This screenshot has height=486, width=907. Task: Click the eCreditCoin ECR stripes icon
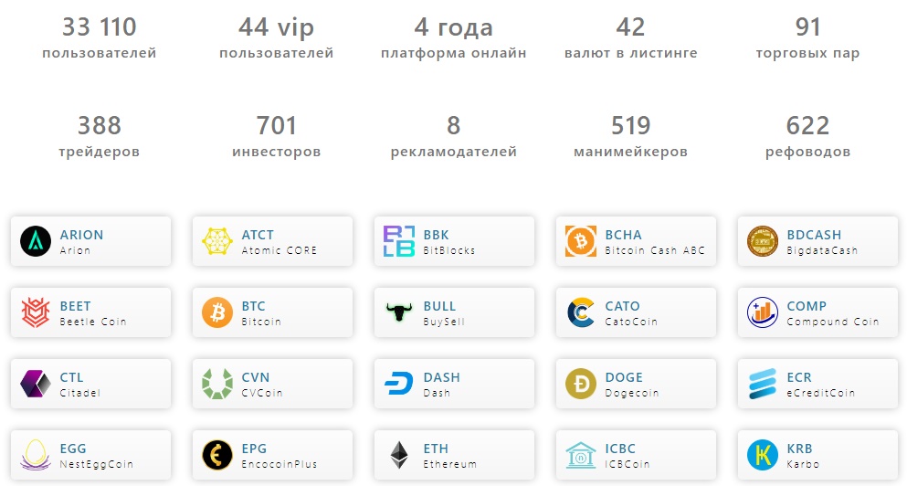pyautogui.click(x=762, y=384)
